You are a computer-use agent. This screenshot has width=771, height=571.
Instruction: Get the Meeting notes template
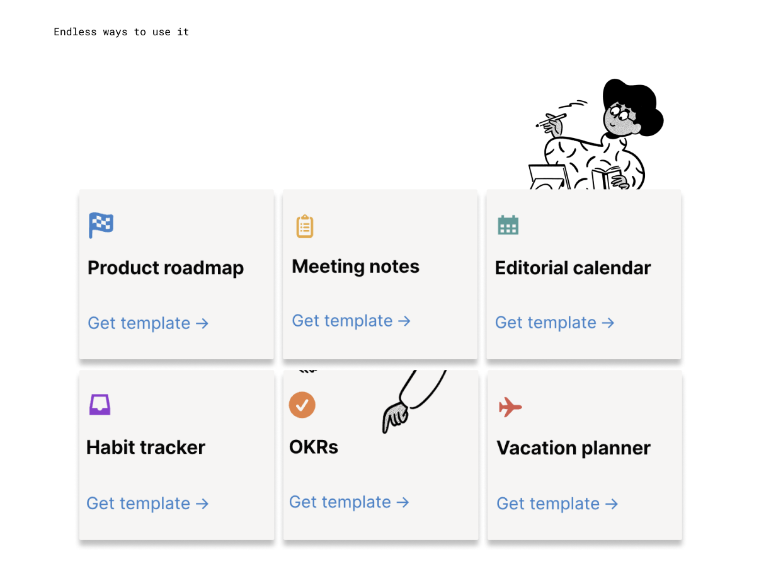tap(351, 321)
